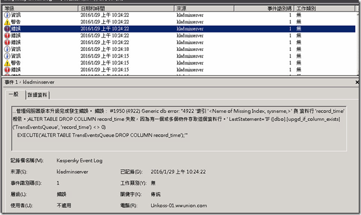The image size is (361, 215).
Task: Click the 關鍵字(K) value 傳統
Action: (x=156, y=194)
